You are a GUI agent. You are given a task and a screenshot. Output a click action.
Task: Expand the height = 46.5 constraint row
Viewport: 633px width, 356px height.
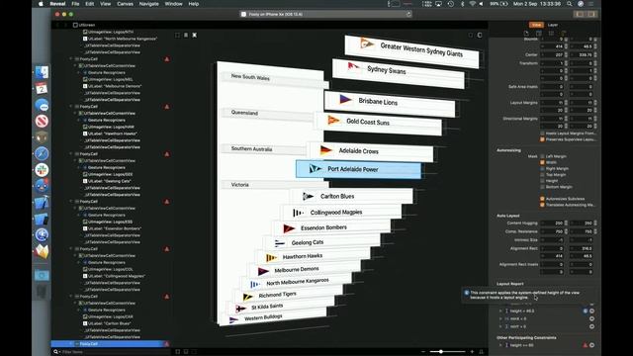pyautogui.click(x=500, y=311)
